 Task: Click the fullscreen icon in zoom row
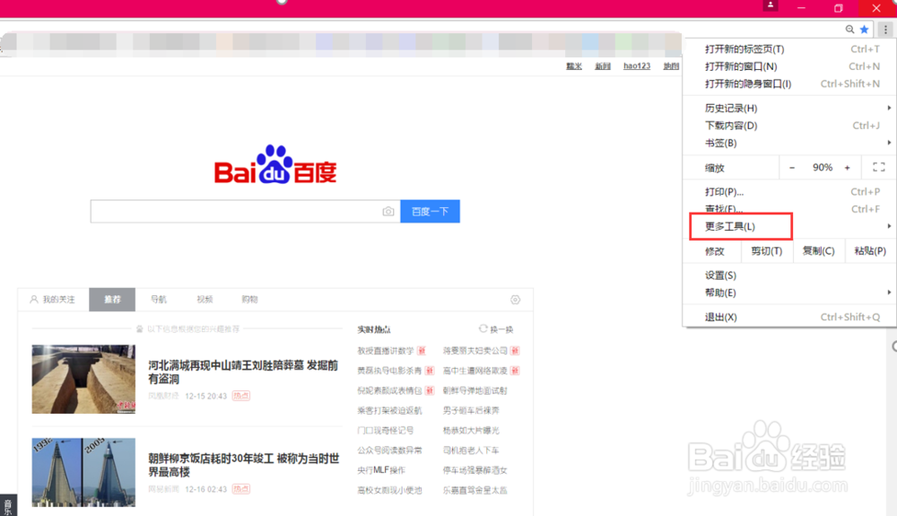(879, 167)
